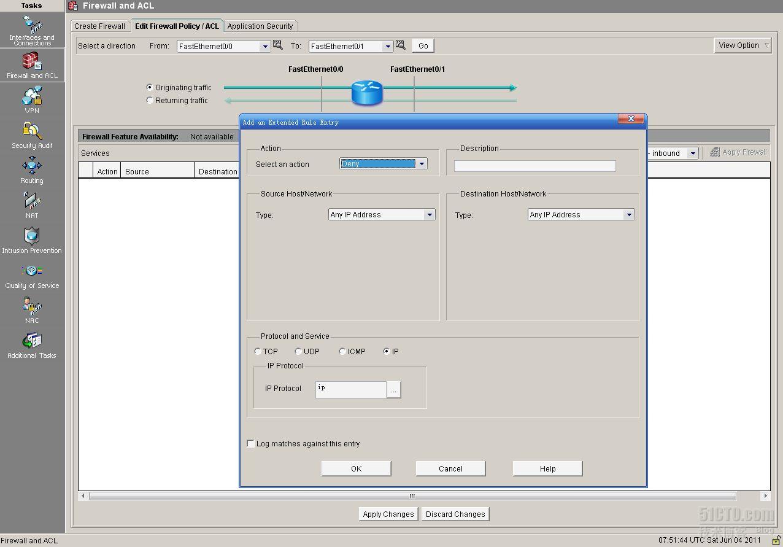Image resolution: width=783 pixels, height=547 pixels.
Task: Switch to Create Firewall tab
Action: [x=99, y=26]
